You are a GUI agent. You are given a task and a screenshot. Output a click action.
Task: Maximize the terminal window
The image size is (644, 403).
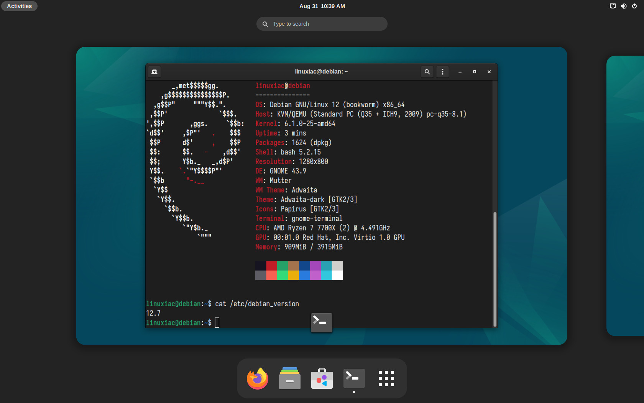475,72
